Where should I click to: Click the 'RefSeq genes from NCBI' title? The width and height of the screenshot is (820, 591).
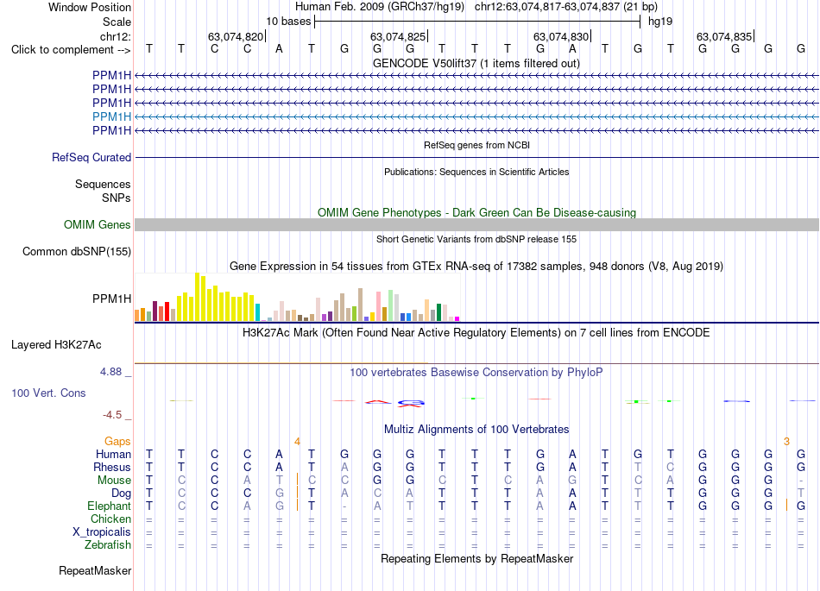(x=476, y=145)
